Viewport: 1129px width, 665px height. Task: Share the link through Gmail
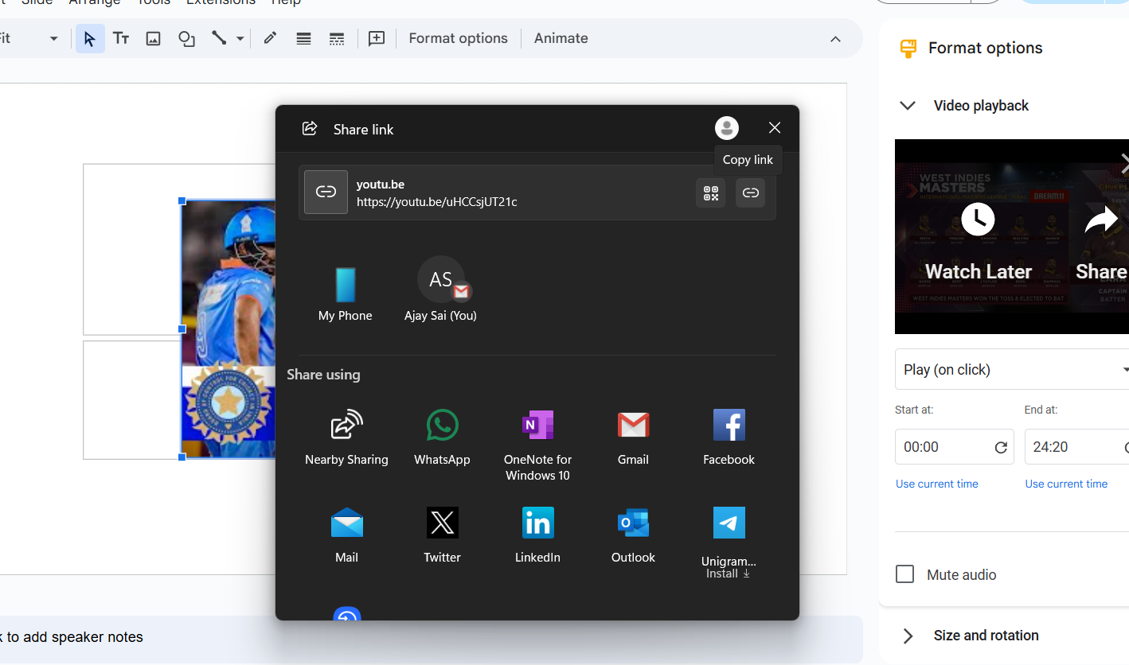pyautogui.click(x=633, y=437)
